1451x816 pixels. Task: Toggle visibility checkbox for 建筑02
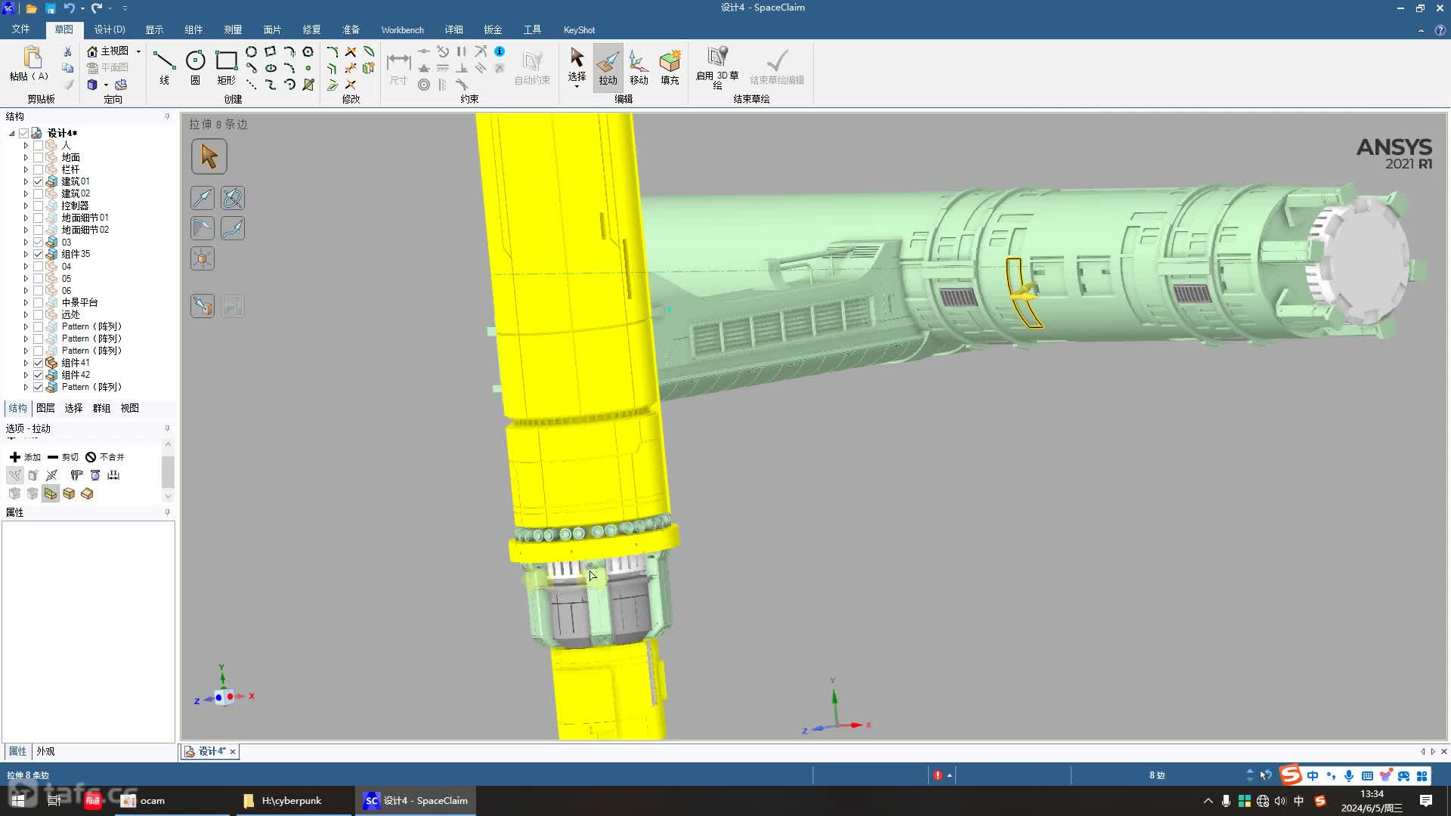pyautogui.click(x=38, y=193)
